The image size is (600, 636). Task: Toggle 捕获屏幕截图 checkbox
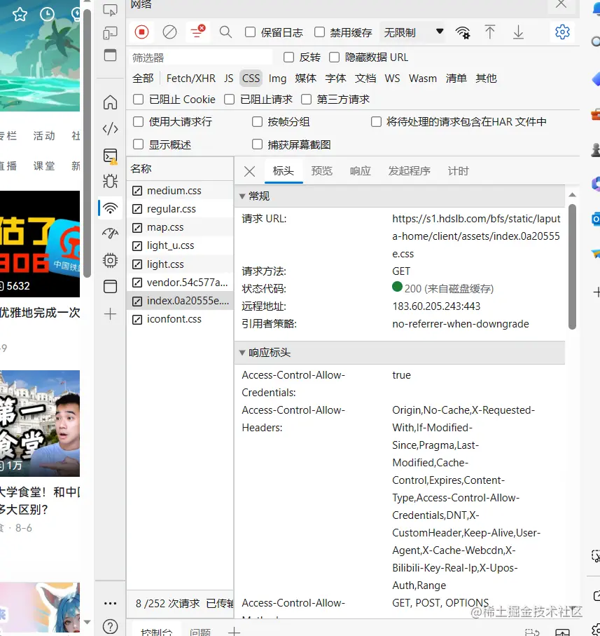(257, 144)
